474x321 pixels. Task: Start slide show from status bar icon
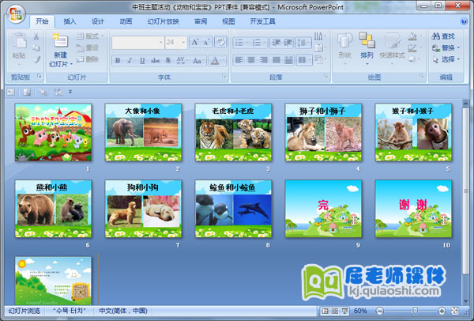[344, 312]
